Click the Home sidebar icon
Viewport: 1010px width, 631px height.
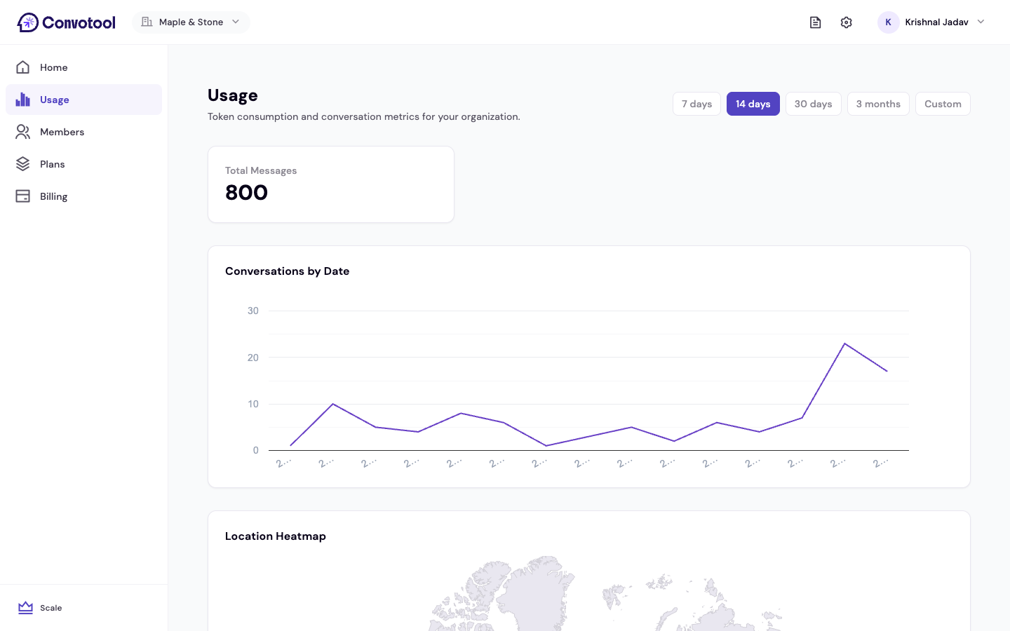click(23, 67)
